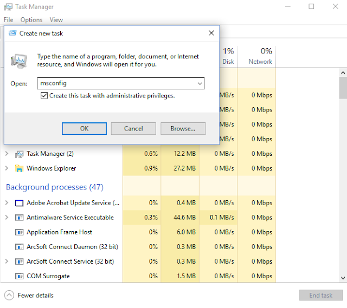Expand the Adobe Acrobat Update Service row
347x308 pixels.
click(x=7, y=203)
